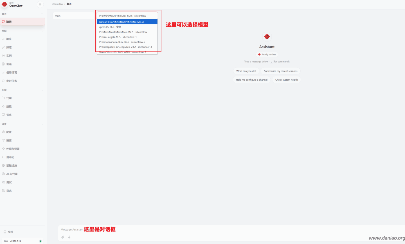The width and height of the screenshot is (405, 244).
Task: Click the microphone voice input icon
Action: click(x=69, y=237)
